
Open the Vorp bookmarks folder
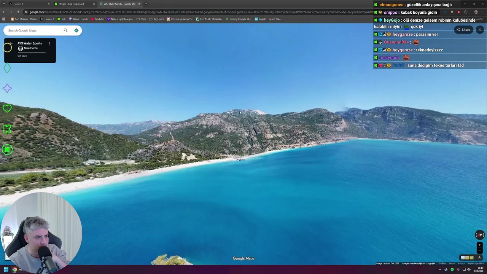[141, 19]
